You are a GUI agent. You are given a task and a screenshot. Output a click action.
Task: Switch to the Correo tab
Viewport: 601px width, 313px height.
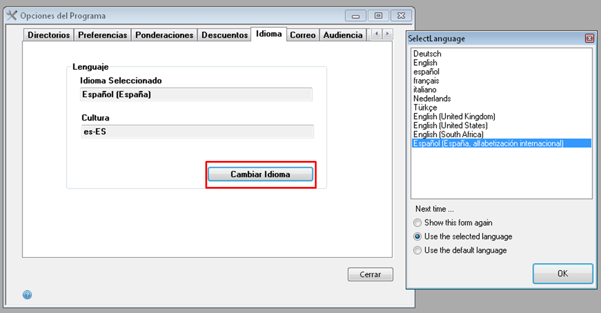coord(302,35)
